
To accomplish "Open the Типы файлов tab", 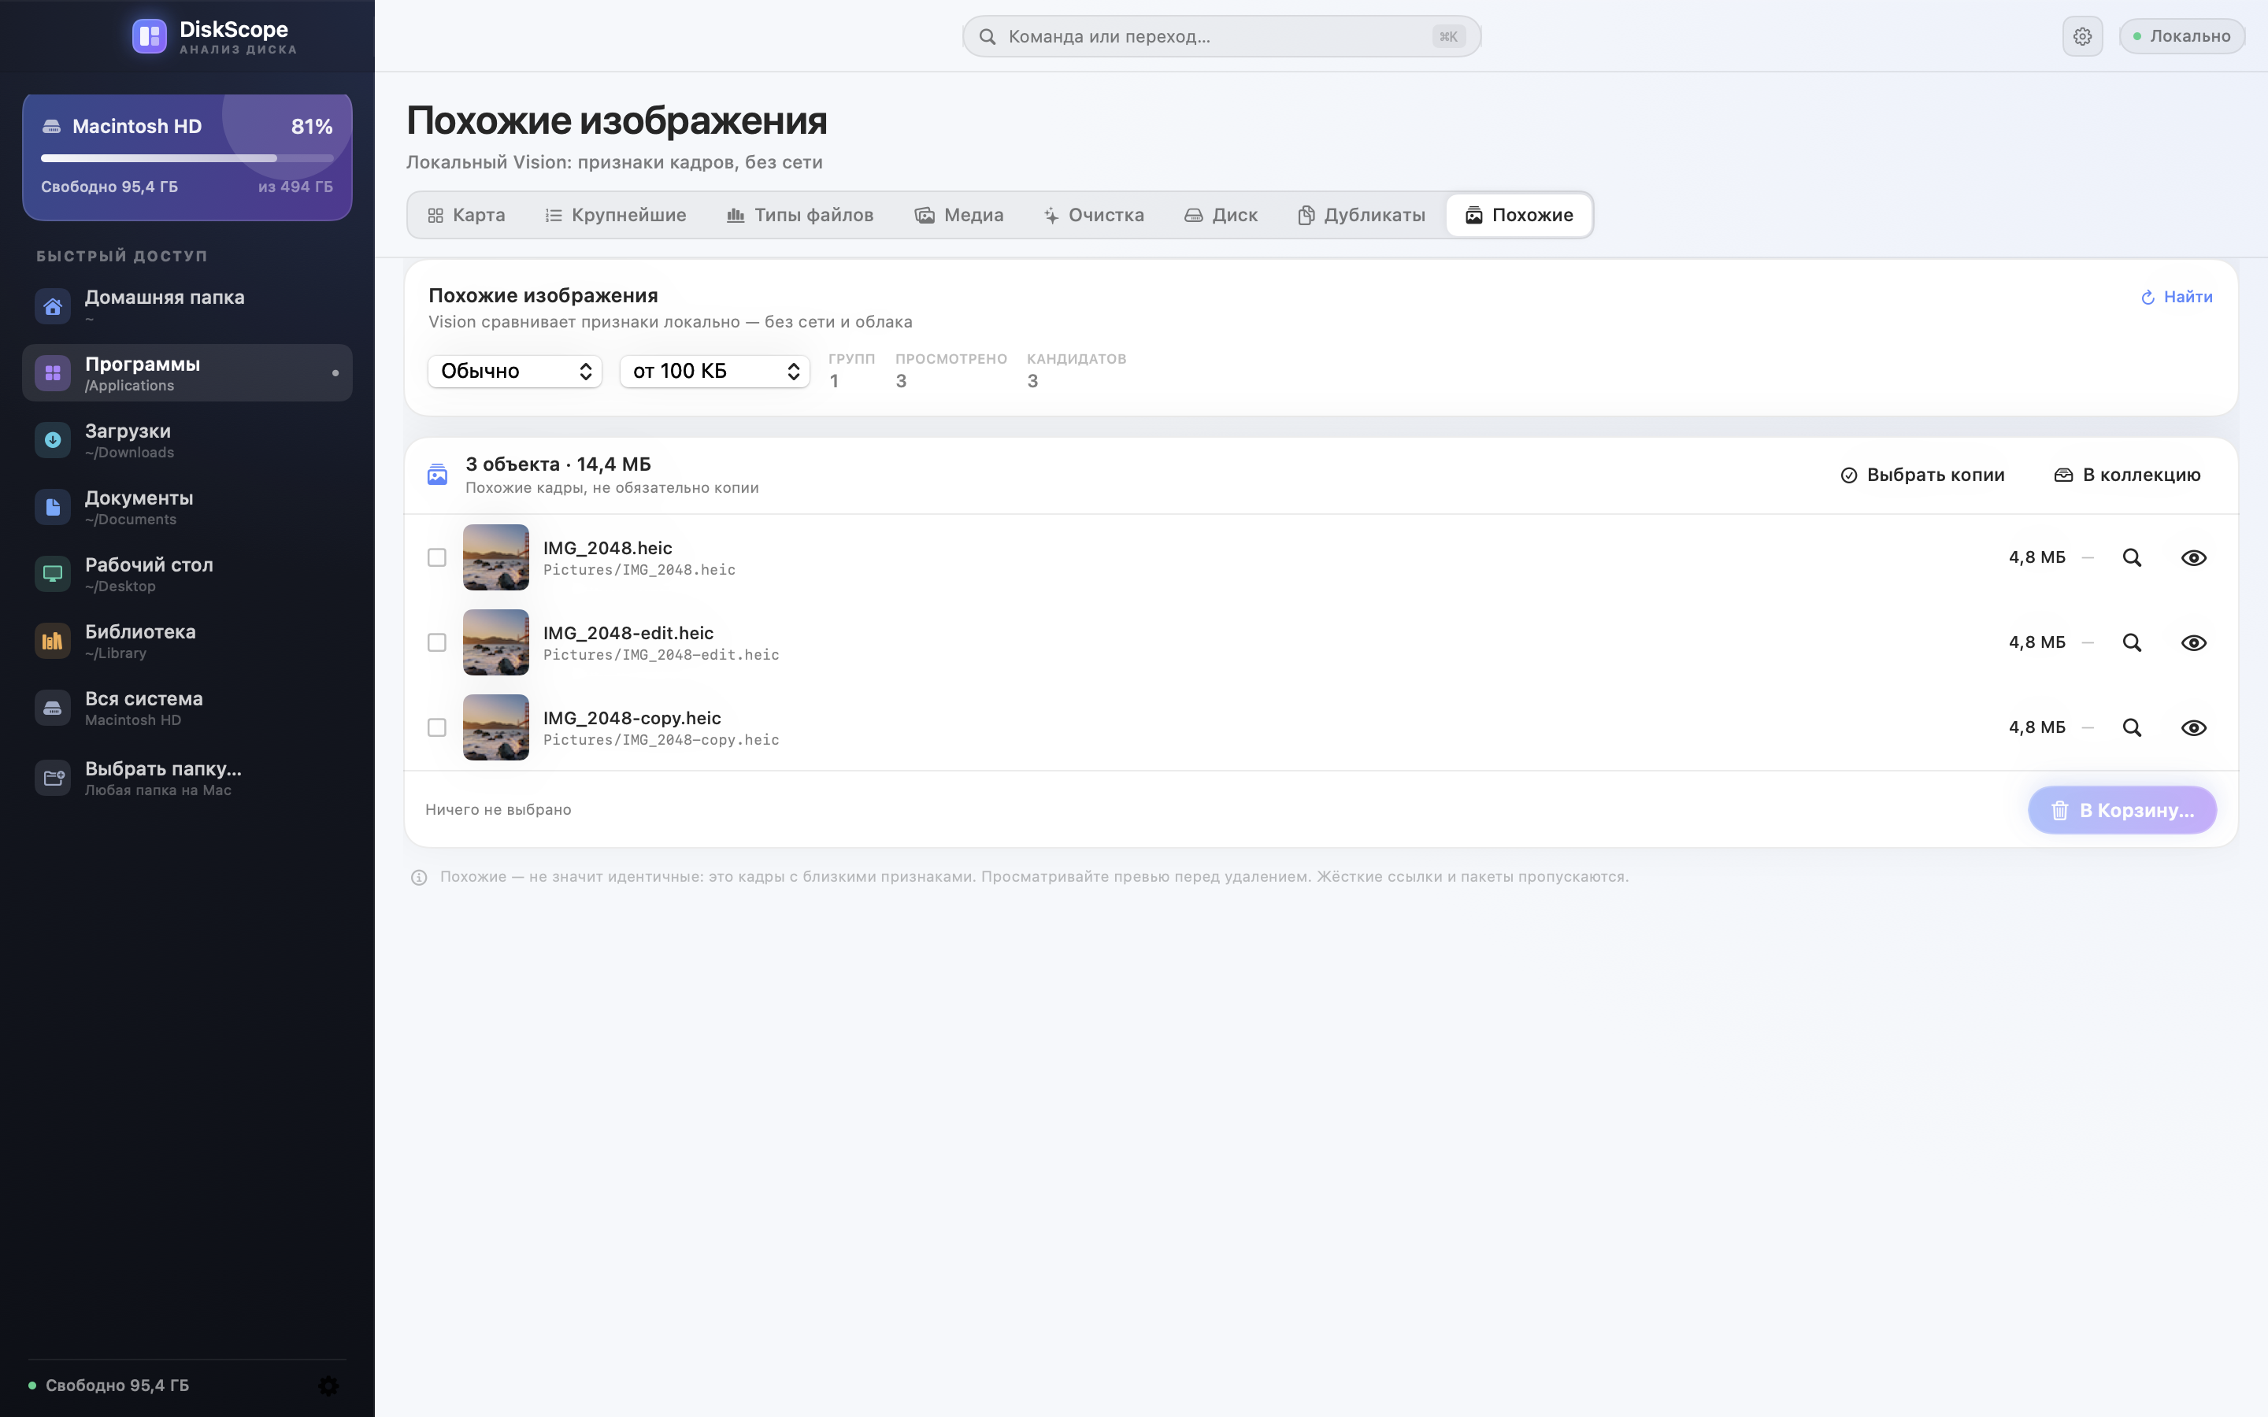I will [x=800, y=216].
